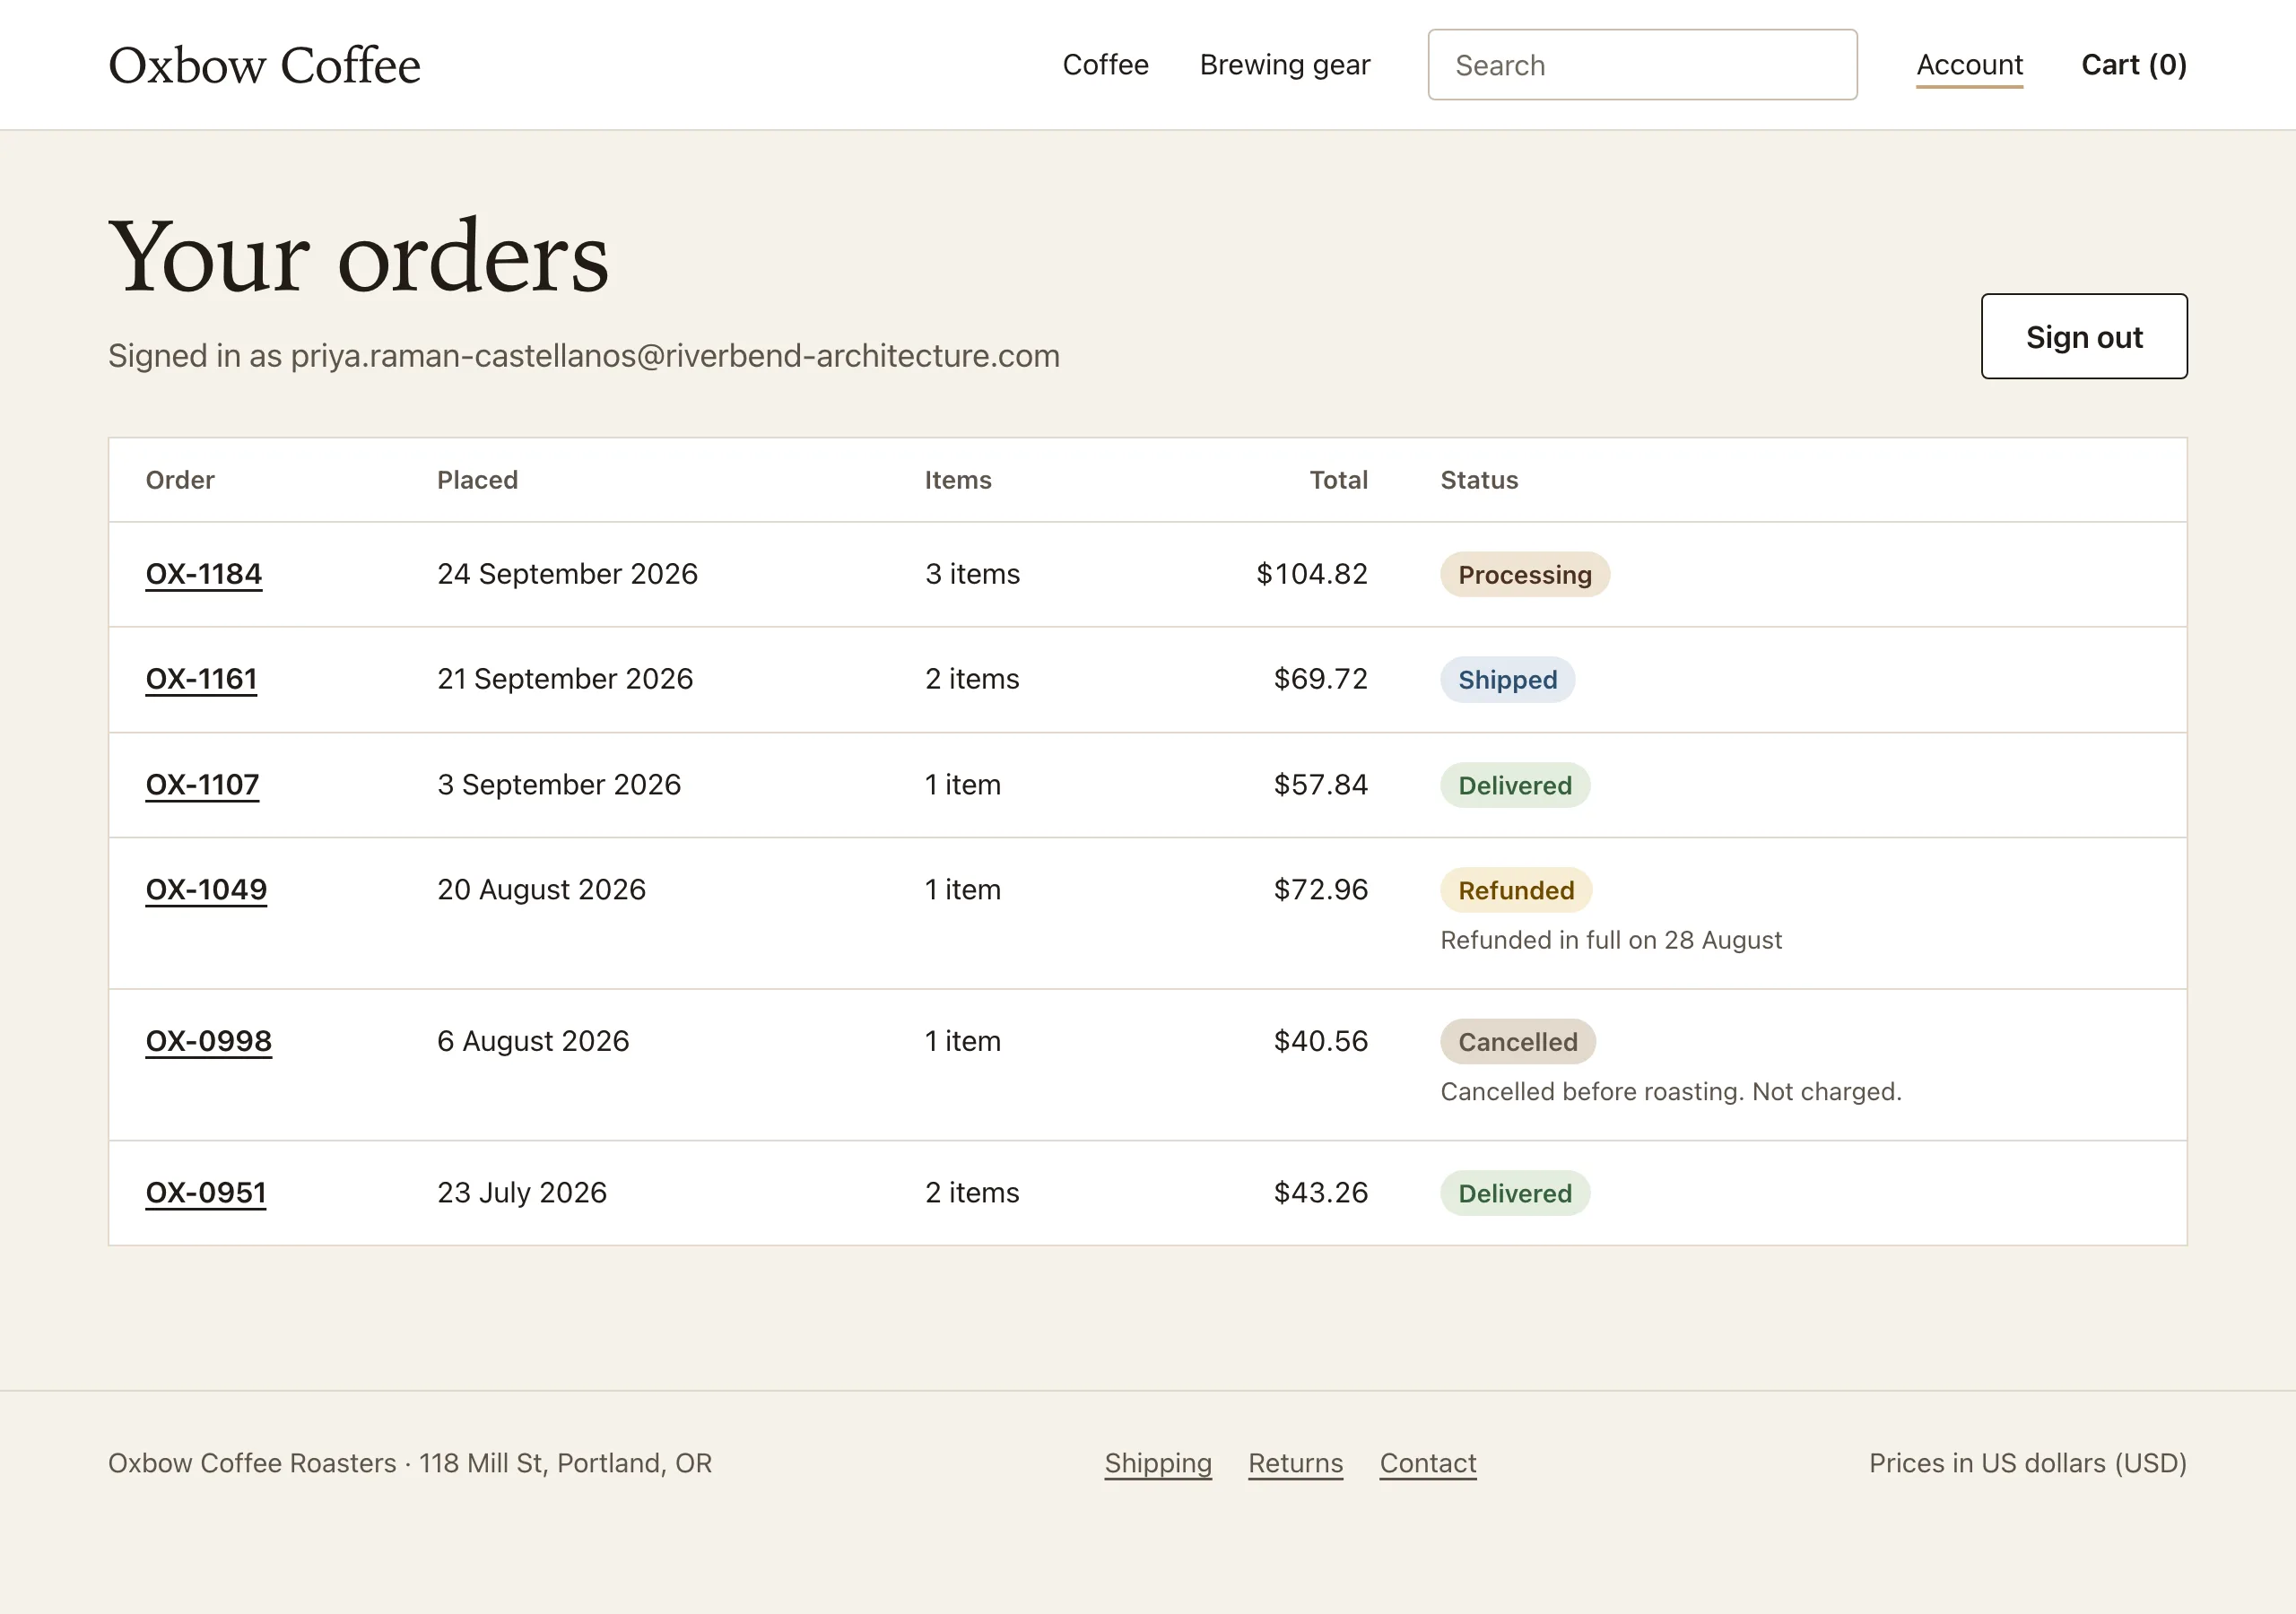Select the $72.96 total
The image size is (2296, 1614).
click(1320, 890)
